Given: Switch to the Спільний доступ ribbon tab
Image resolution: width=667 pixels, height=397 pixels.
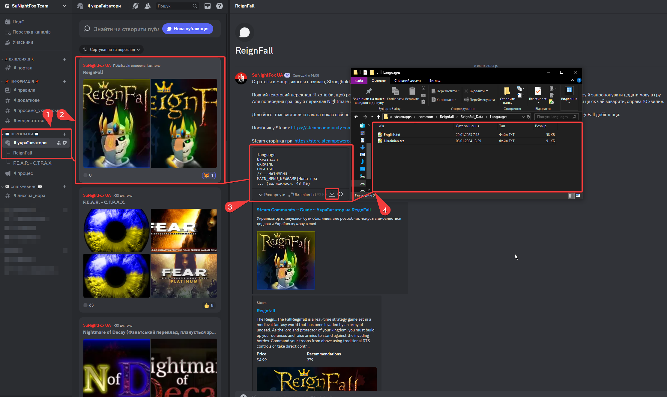Looking at the screenshot, I should coord(407,81).
